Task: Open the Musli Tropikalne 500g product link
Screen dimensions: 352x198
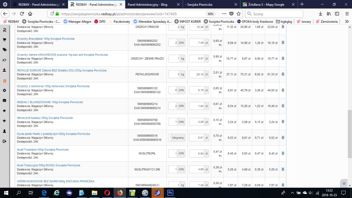Action: tap(43, 150)
